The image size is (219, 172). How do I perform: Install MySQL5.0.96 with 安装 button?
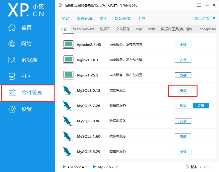[x=183, y=121]
